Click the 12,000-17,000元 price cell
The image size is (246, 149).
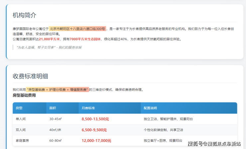[96, 140]
